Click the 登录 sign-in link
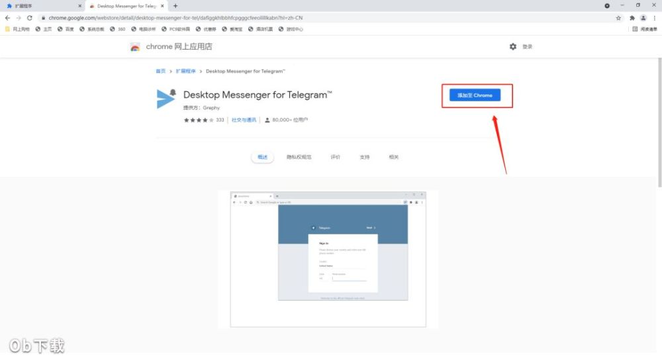662x359 pixels. (528, 46)
